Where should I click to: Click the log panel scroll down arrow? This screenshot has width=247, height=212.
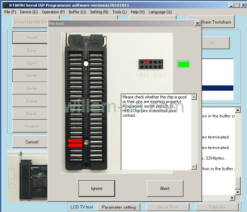(238, 192)
